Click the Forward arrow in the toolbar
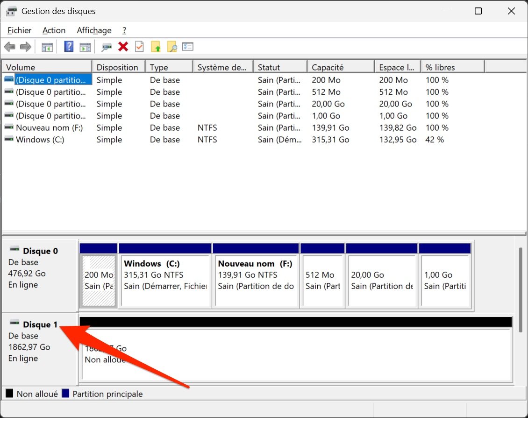 [x=26, y=47]
